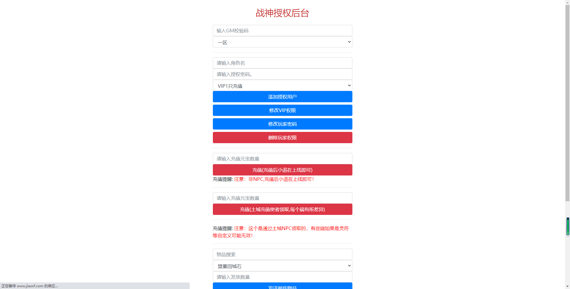Click the 土城NPC领取 red warning text
This screenshot has height=289, width=570.
tap(281, 232)
